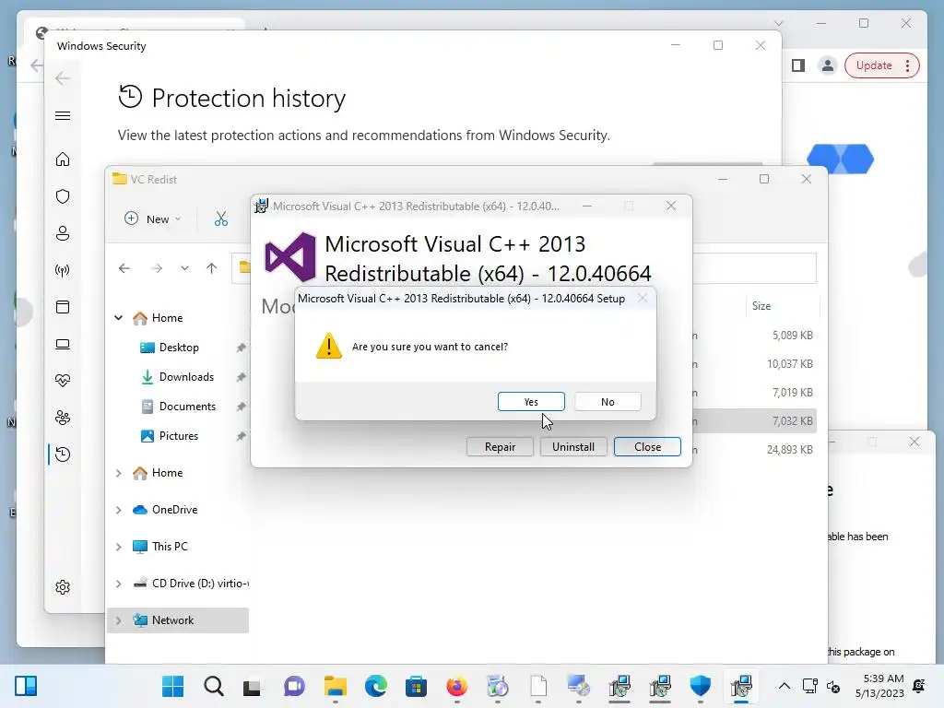Image resolution: width=944 pixels, height=708 pixels.
Task: Toggle the browser side panel icon
Action: tap(798, 65)
